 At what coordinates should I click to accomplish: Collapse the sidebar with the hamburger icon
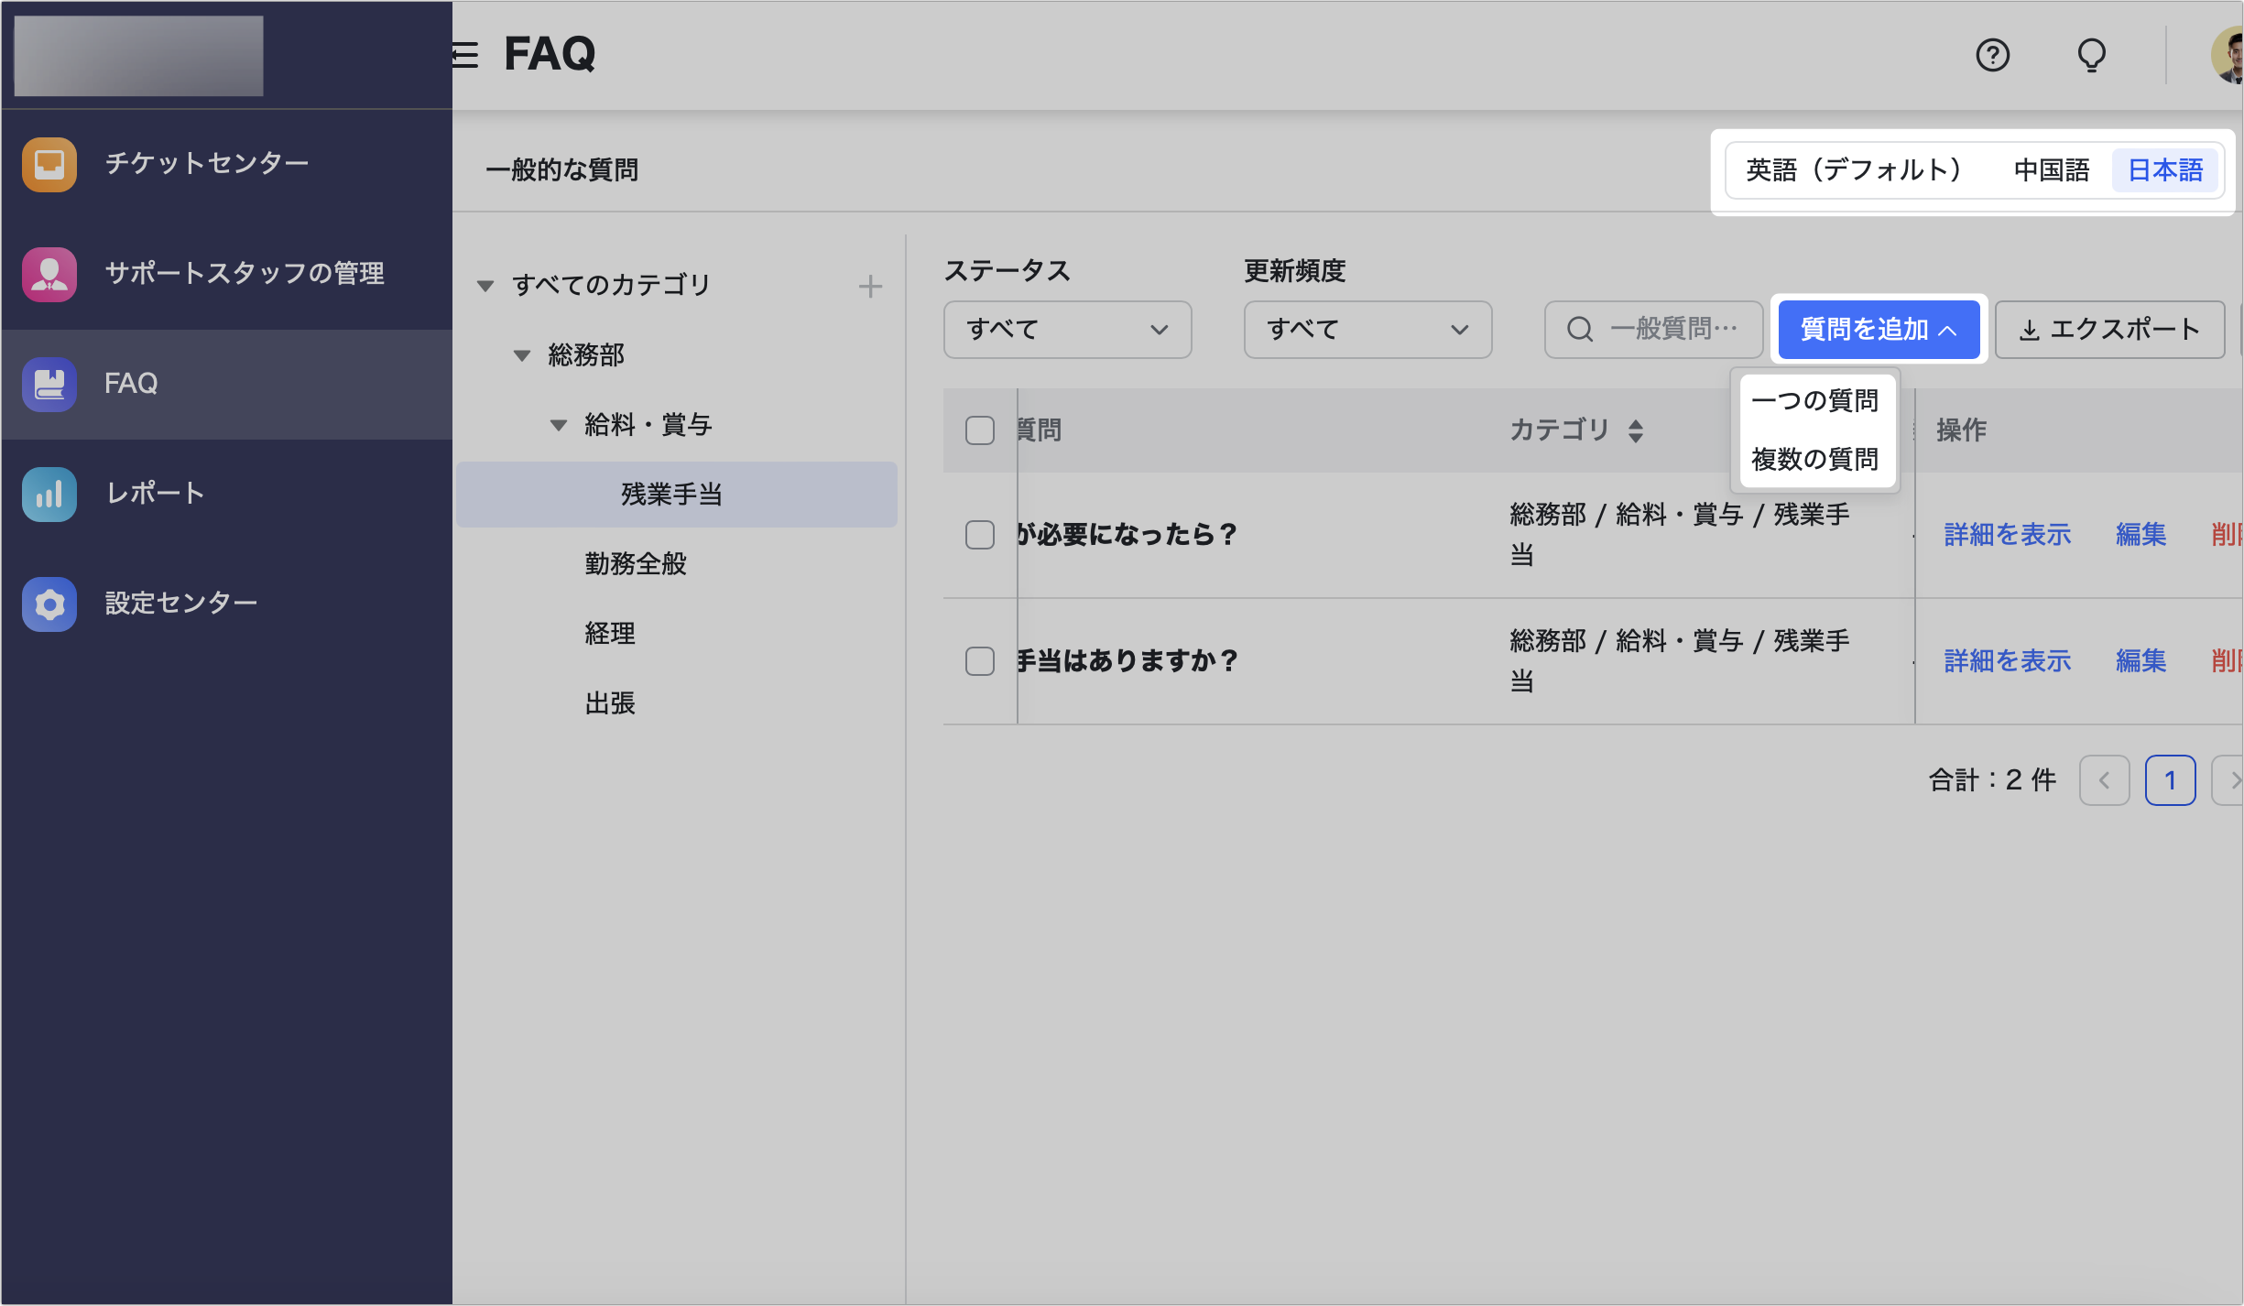pyautogui.click(x=465, y=55)
